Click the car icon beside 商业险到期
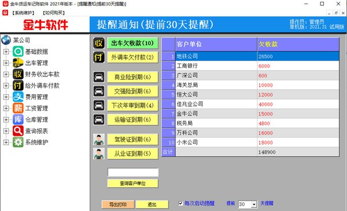This screenshot has height=211, width=347. (98, 77)
